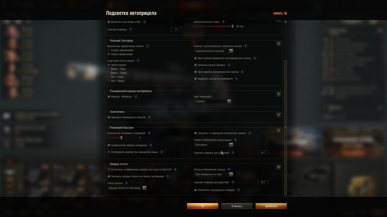Click info icon beside «Маркер: «Модель»»
Screen dimensions: 387x217
(136, 96)
